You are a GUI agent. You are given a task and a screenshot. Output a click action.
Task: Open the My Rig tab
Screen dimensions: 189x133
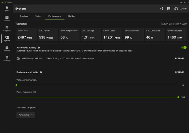click(x=71, y=16)
